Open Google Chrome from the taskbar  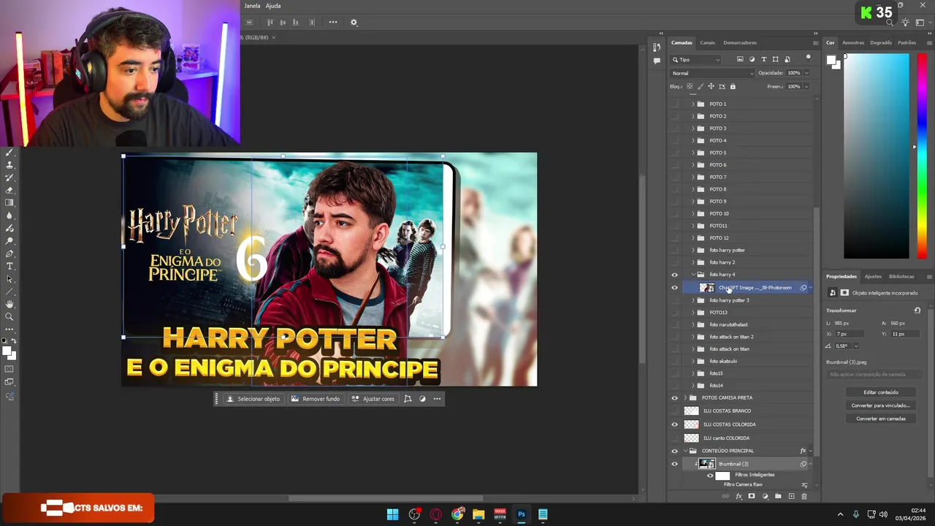[x=457, y=514]
